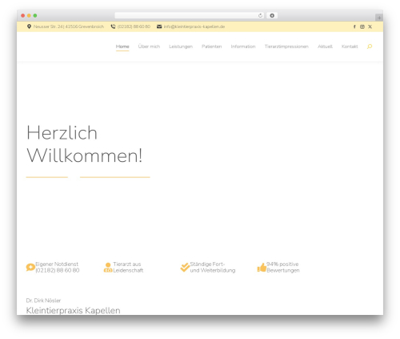This screenshot has width=400, height=339.
Task: Click the Kleintierpraxis Kapellen heading
Action: 74,310
